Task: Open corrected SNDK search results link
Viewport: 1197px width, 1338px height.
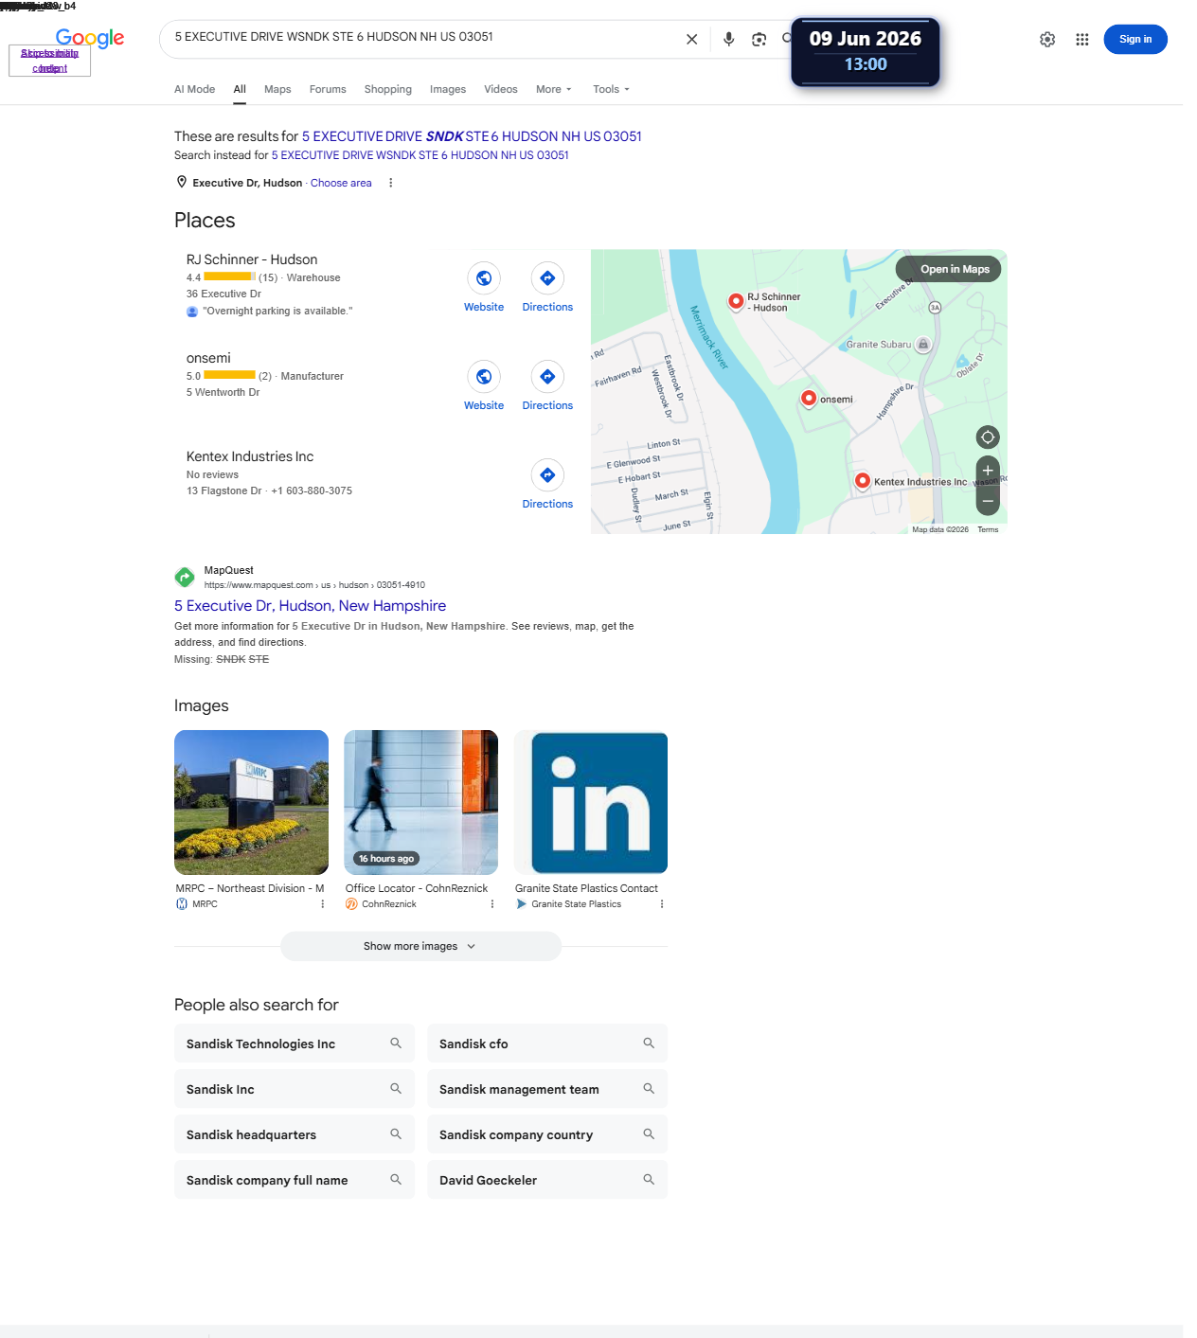Action: click(x=472, y=136)
